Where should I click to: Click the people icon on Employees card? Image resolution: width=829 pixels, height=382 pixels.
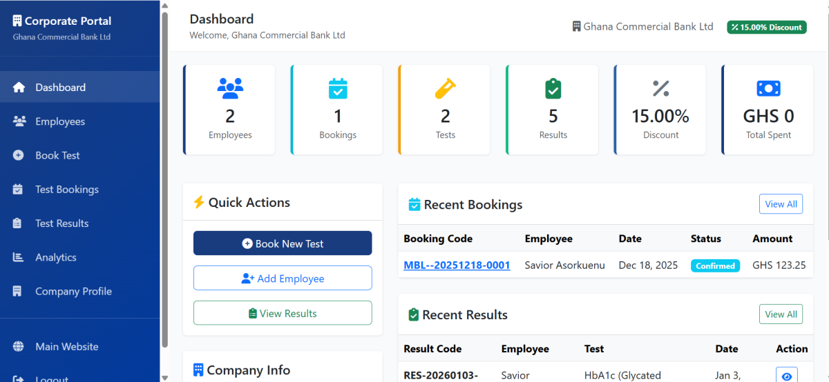[230, 88]
